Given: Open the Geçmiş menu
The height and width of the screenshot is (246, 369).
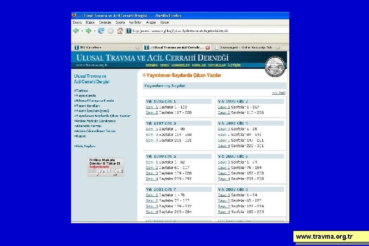Looking at the screenshot, I should click(x=120, y=22).
